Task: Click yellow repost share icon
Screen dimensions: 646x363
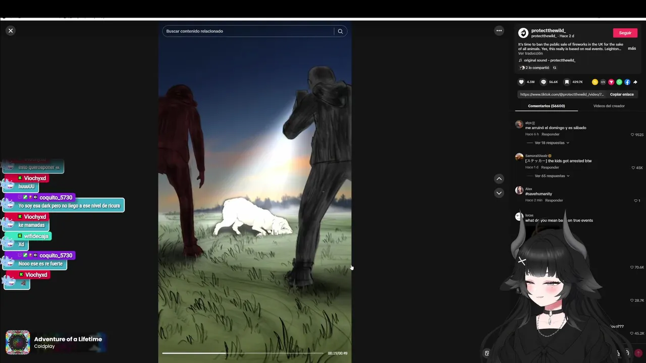Action: [595, 82]
